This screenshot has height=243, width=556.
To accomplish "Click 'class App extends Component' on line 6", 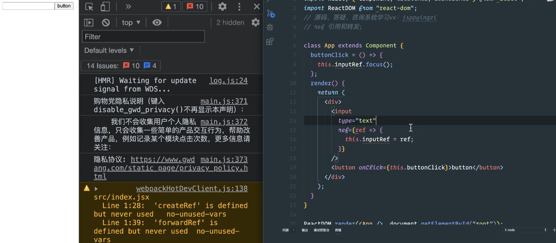I will 350,46.
